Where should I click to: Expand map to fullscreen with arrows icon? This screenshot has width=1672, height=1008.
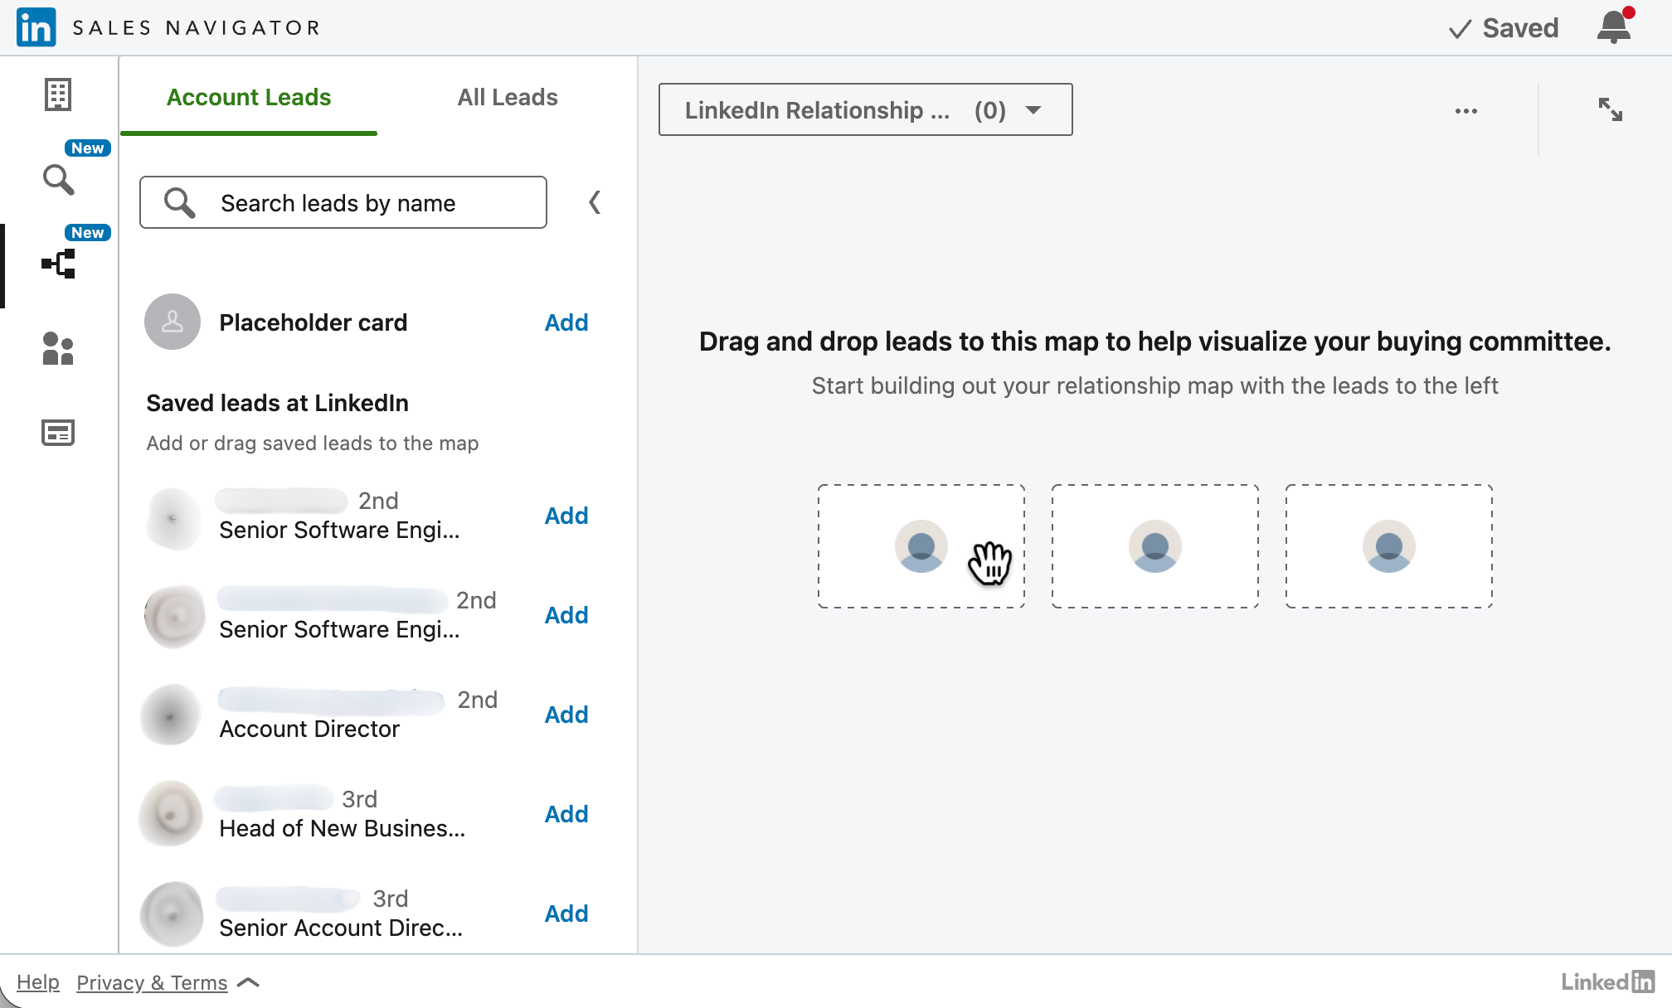pyautogui.click(x=1610, y=109)
